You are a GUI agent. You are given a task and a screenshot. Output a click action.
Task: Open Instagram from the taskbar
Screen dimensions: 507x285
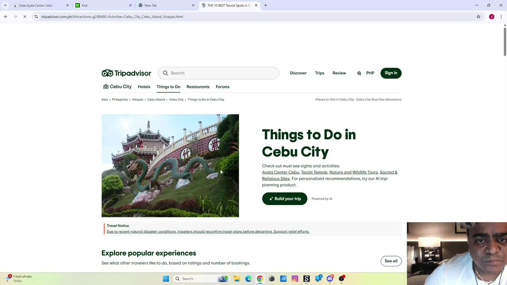coord(295,279)
